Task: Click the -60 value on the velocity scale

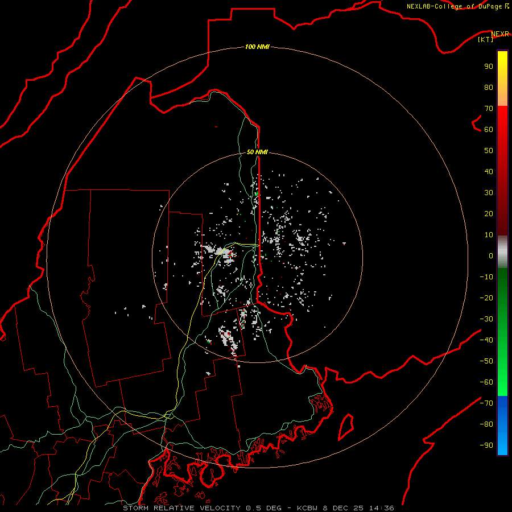Action: 486,382
